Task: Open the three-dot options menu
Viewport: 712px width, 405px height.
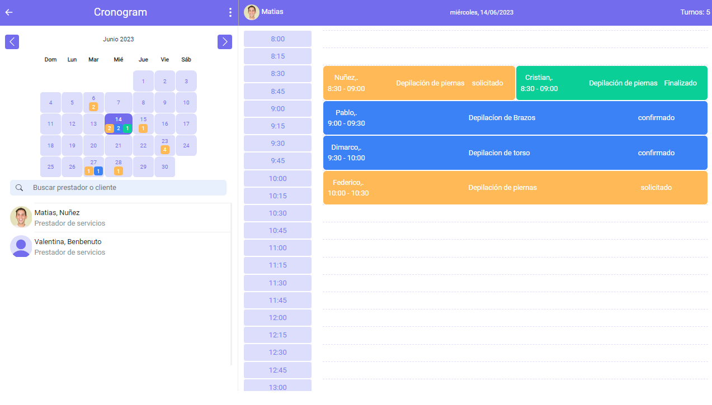Action: click(230, 12)
